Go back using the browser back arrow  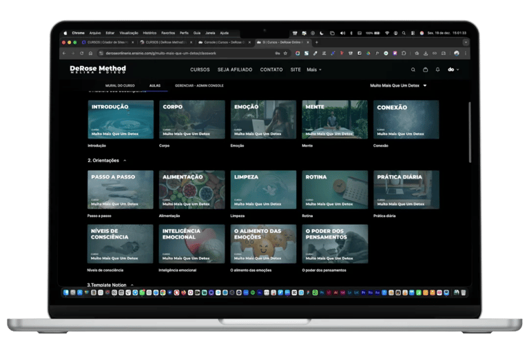click(64, 53)
